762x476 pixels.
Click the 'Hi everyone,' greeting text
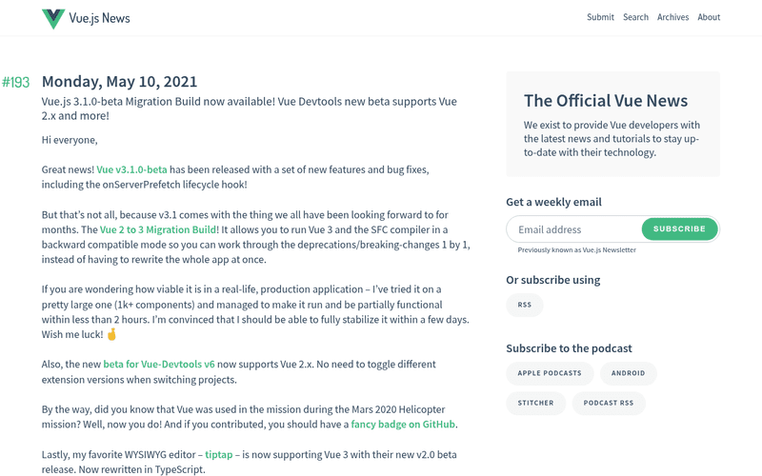(x=70, y=140)
